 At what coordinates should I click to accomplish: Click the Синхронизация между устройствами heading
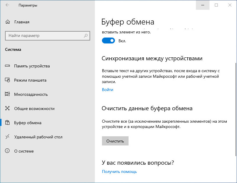pos(152,58)
